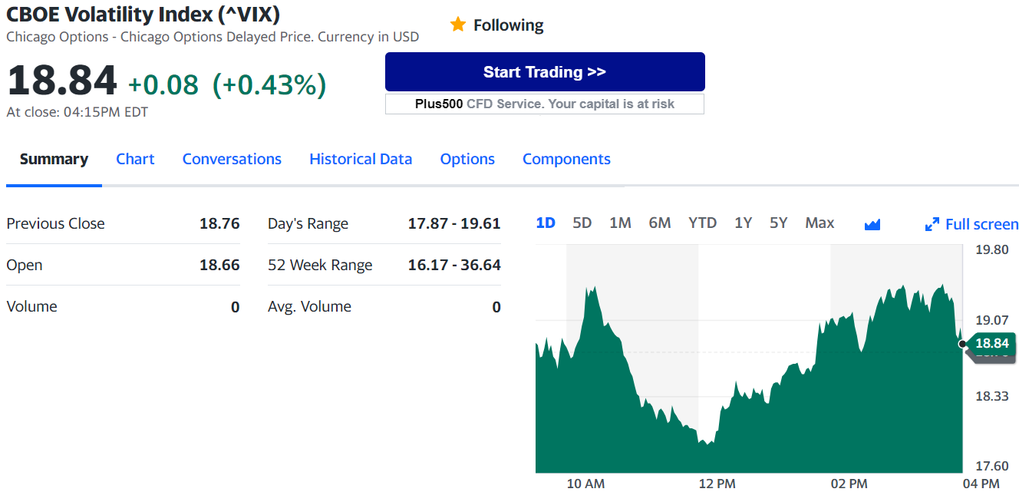Click the 19.80 y-axis label

991,249
